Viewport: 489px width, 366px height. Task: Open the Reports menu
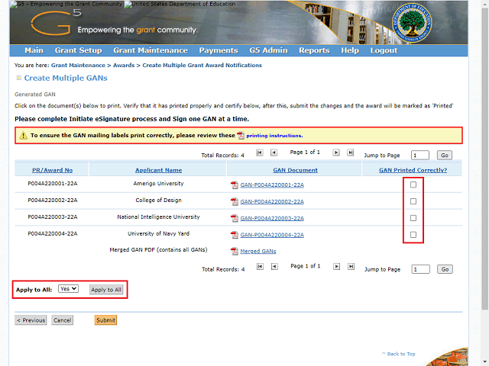314,50
